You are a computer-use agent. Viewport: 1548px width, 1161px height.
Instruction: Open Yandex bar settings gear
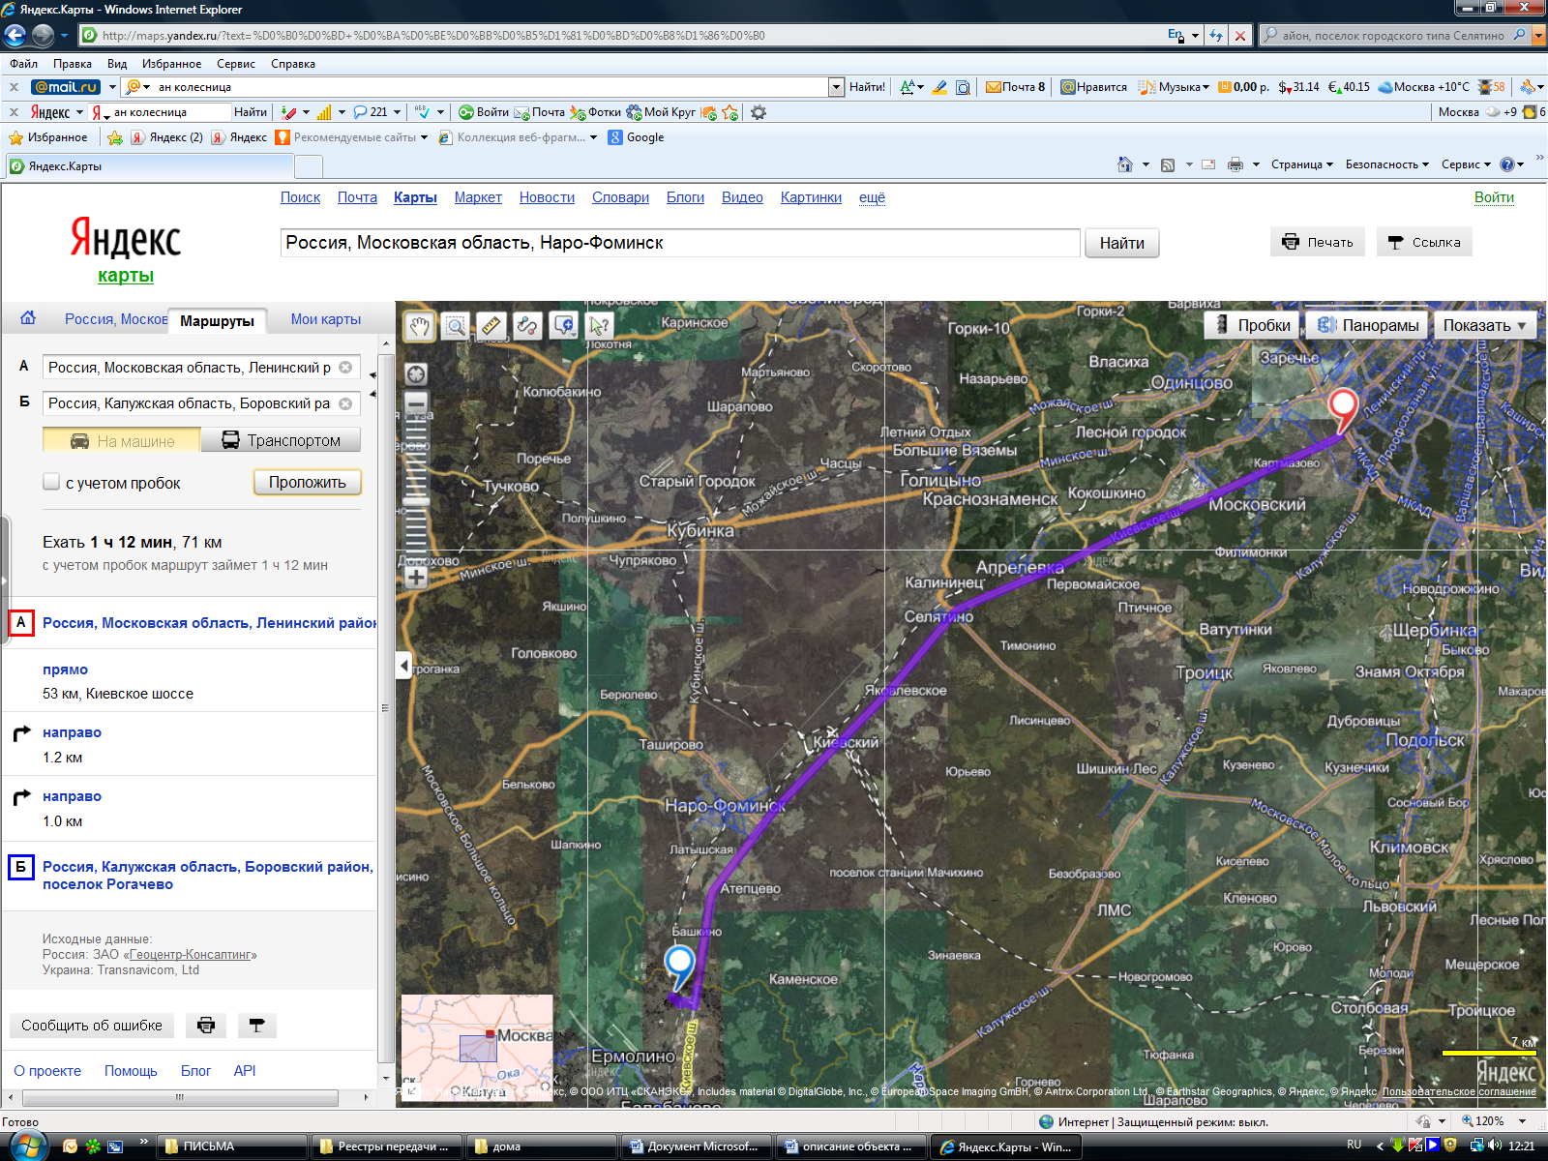pos(759,112)
